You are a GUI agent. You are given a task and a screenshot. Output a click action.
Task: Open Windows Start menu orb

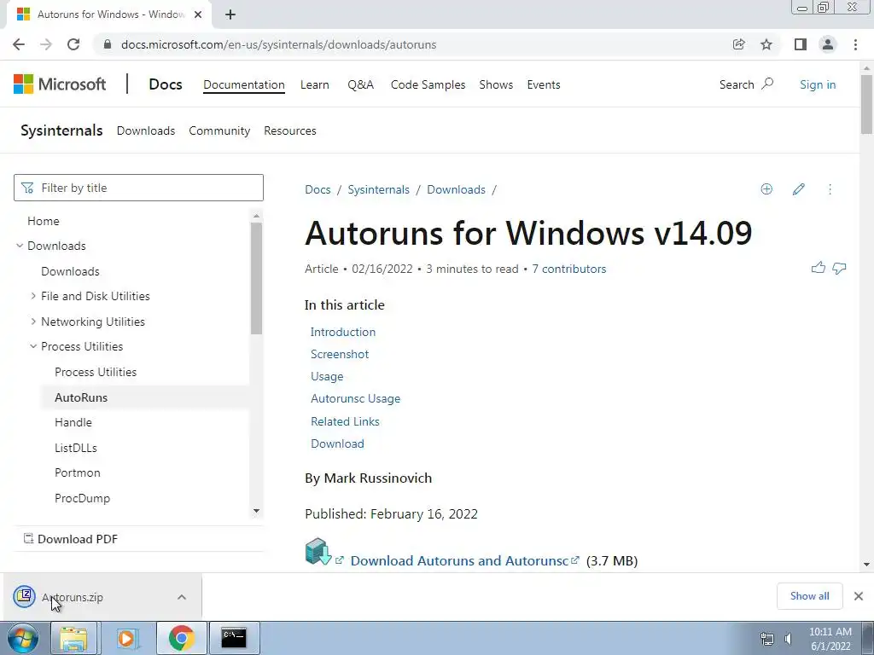click(x=23, y=638)
